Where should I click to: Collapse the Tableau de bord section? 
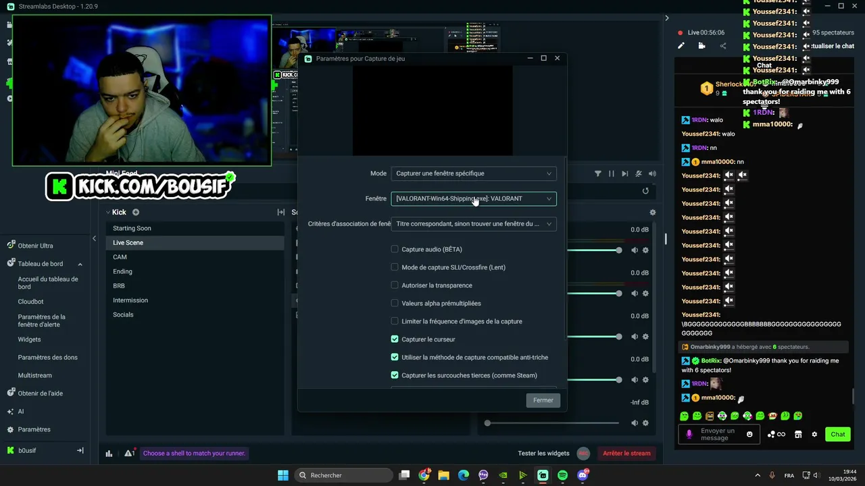click(x=80, y=264)
